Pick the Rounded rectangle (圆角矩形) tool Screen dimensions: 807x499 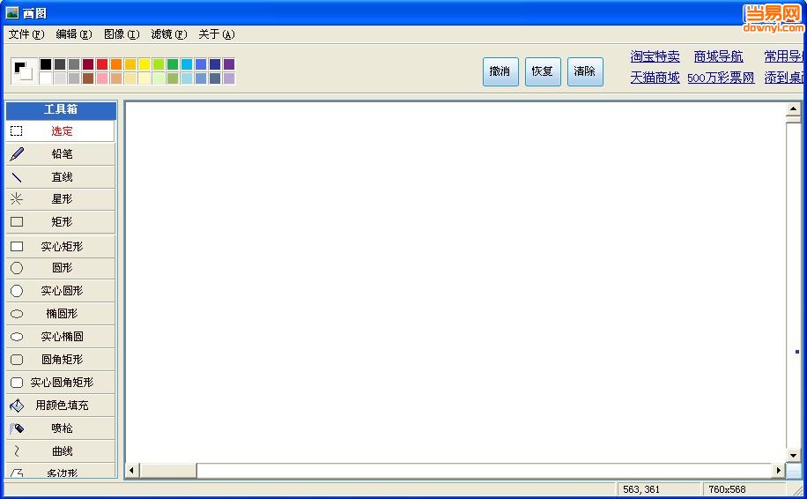[x=61, y=360]
